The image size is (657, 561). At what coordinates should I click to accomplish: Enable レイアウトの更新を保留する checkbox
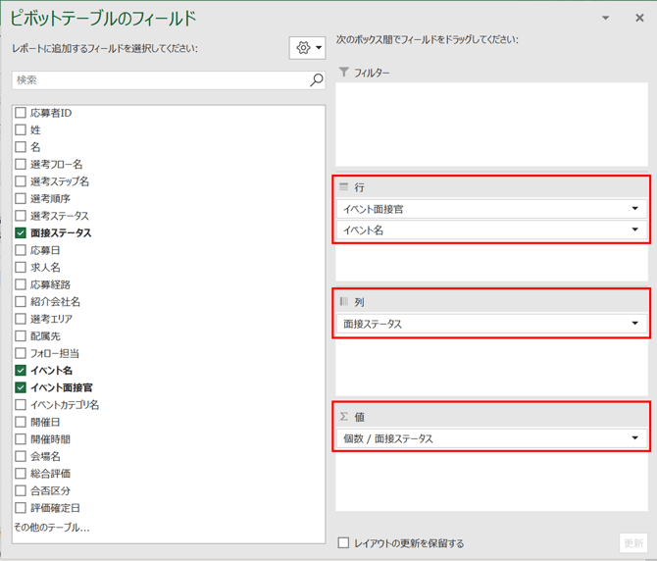[x=343, y=543]
